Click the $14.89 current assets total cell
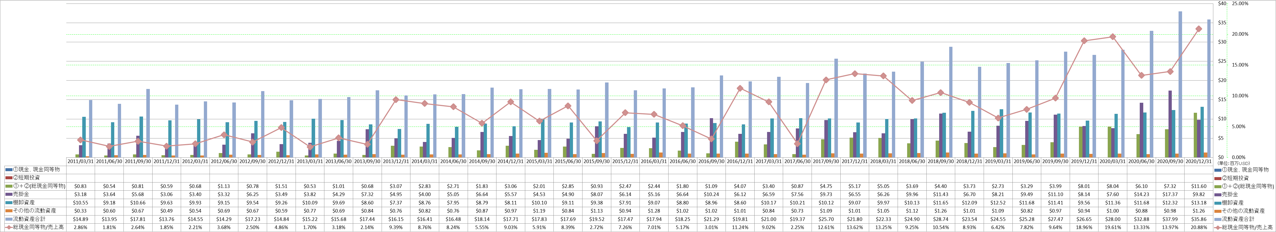This screenshot has width=1276, height=232. point(81,219)
